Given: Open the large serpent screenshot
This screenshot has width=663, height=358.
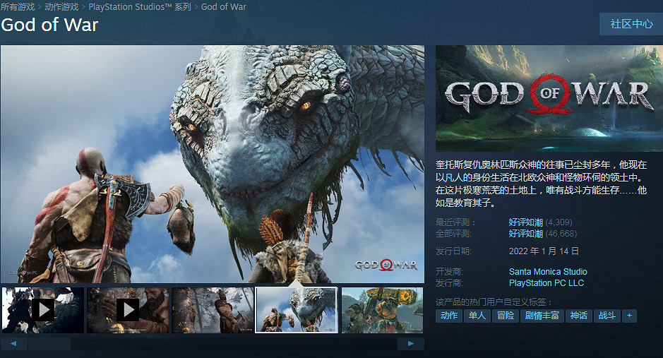Looking at the screenshot, I should pos(213,164).
